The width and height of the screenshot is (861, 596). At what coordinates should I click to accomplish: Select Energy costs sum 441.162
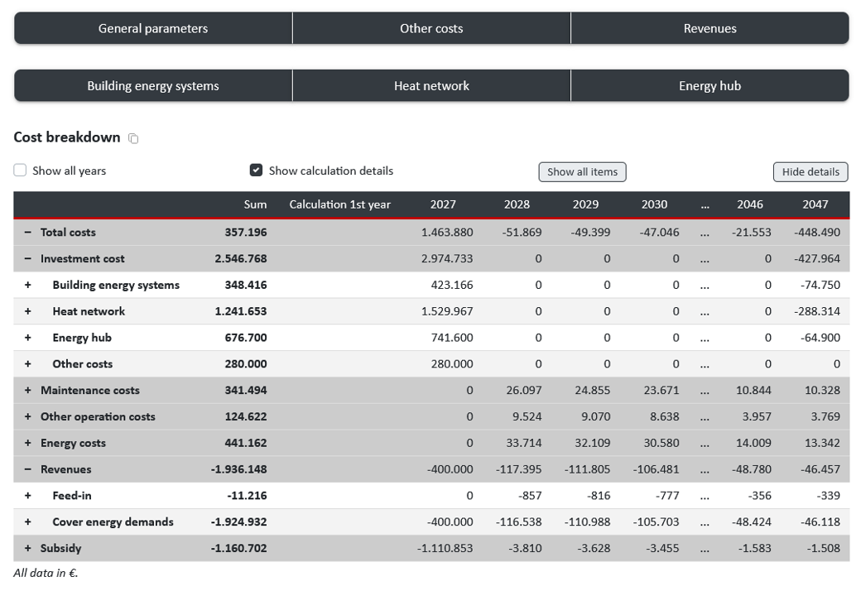coord(245,443)
